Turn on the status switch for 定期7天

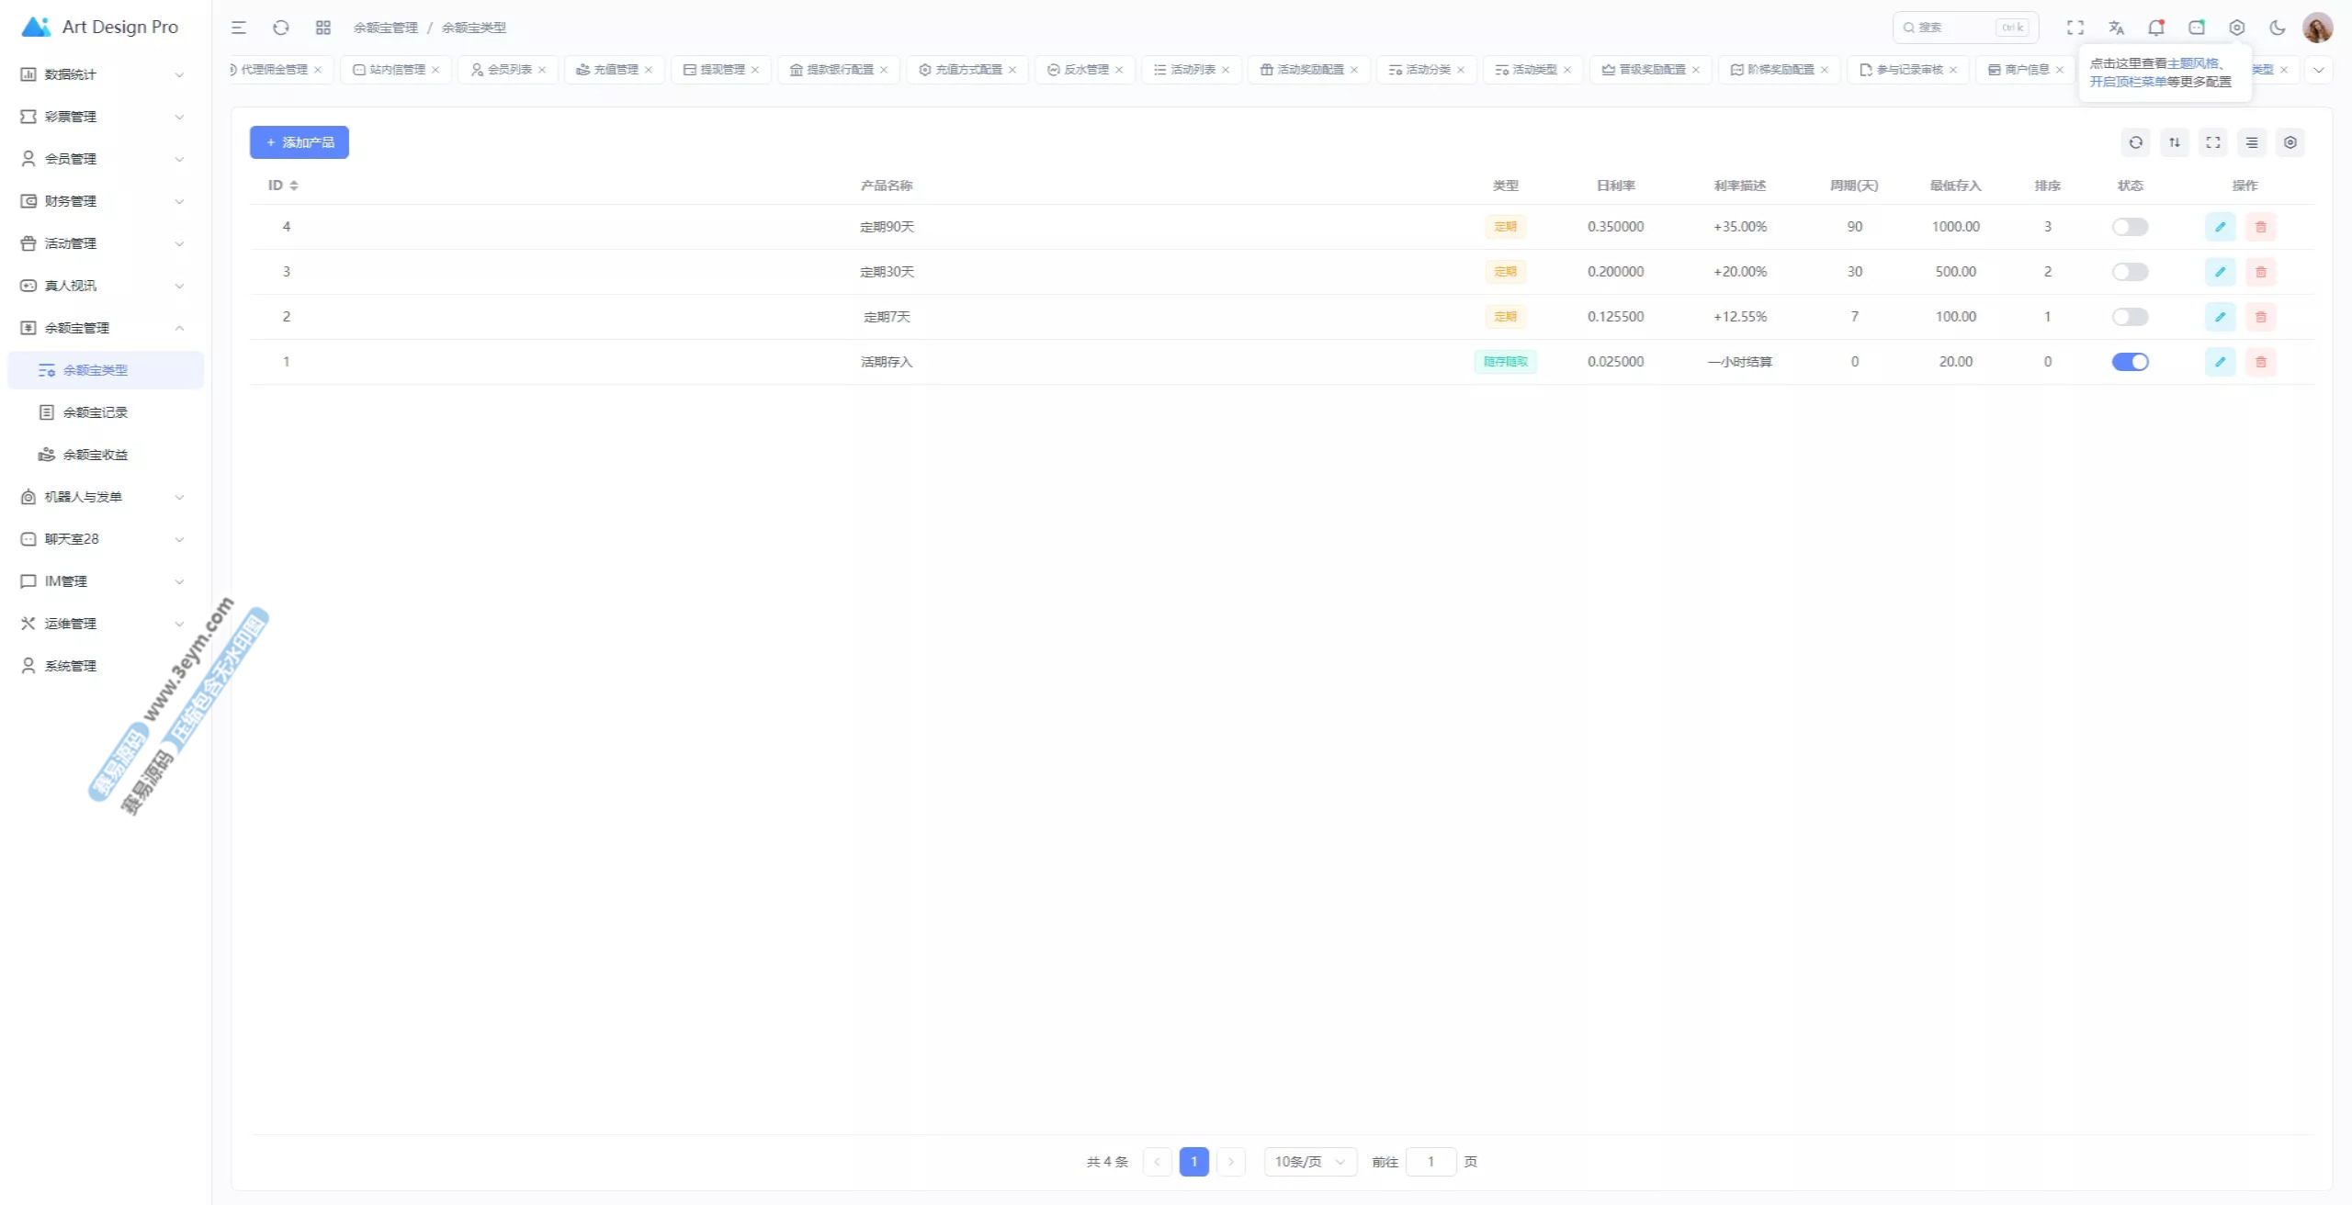click(2129, 317)
